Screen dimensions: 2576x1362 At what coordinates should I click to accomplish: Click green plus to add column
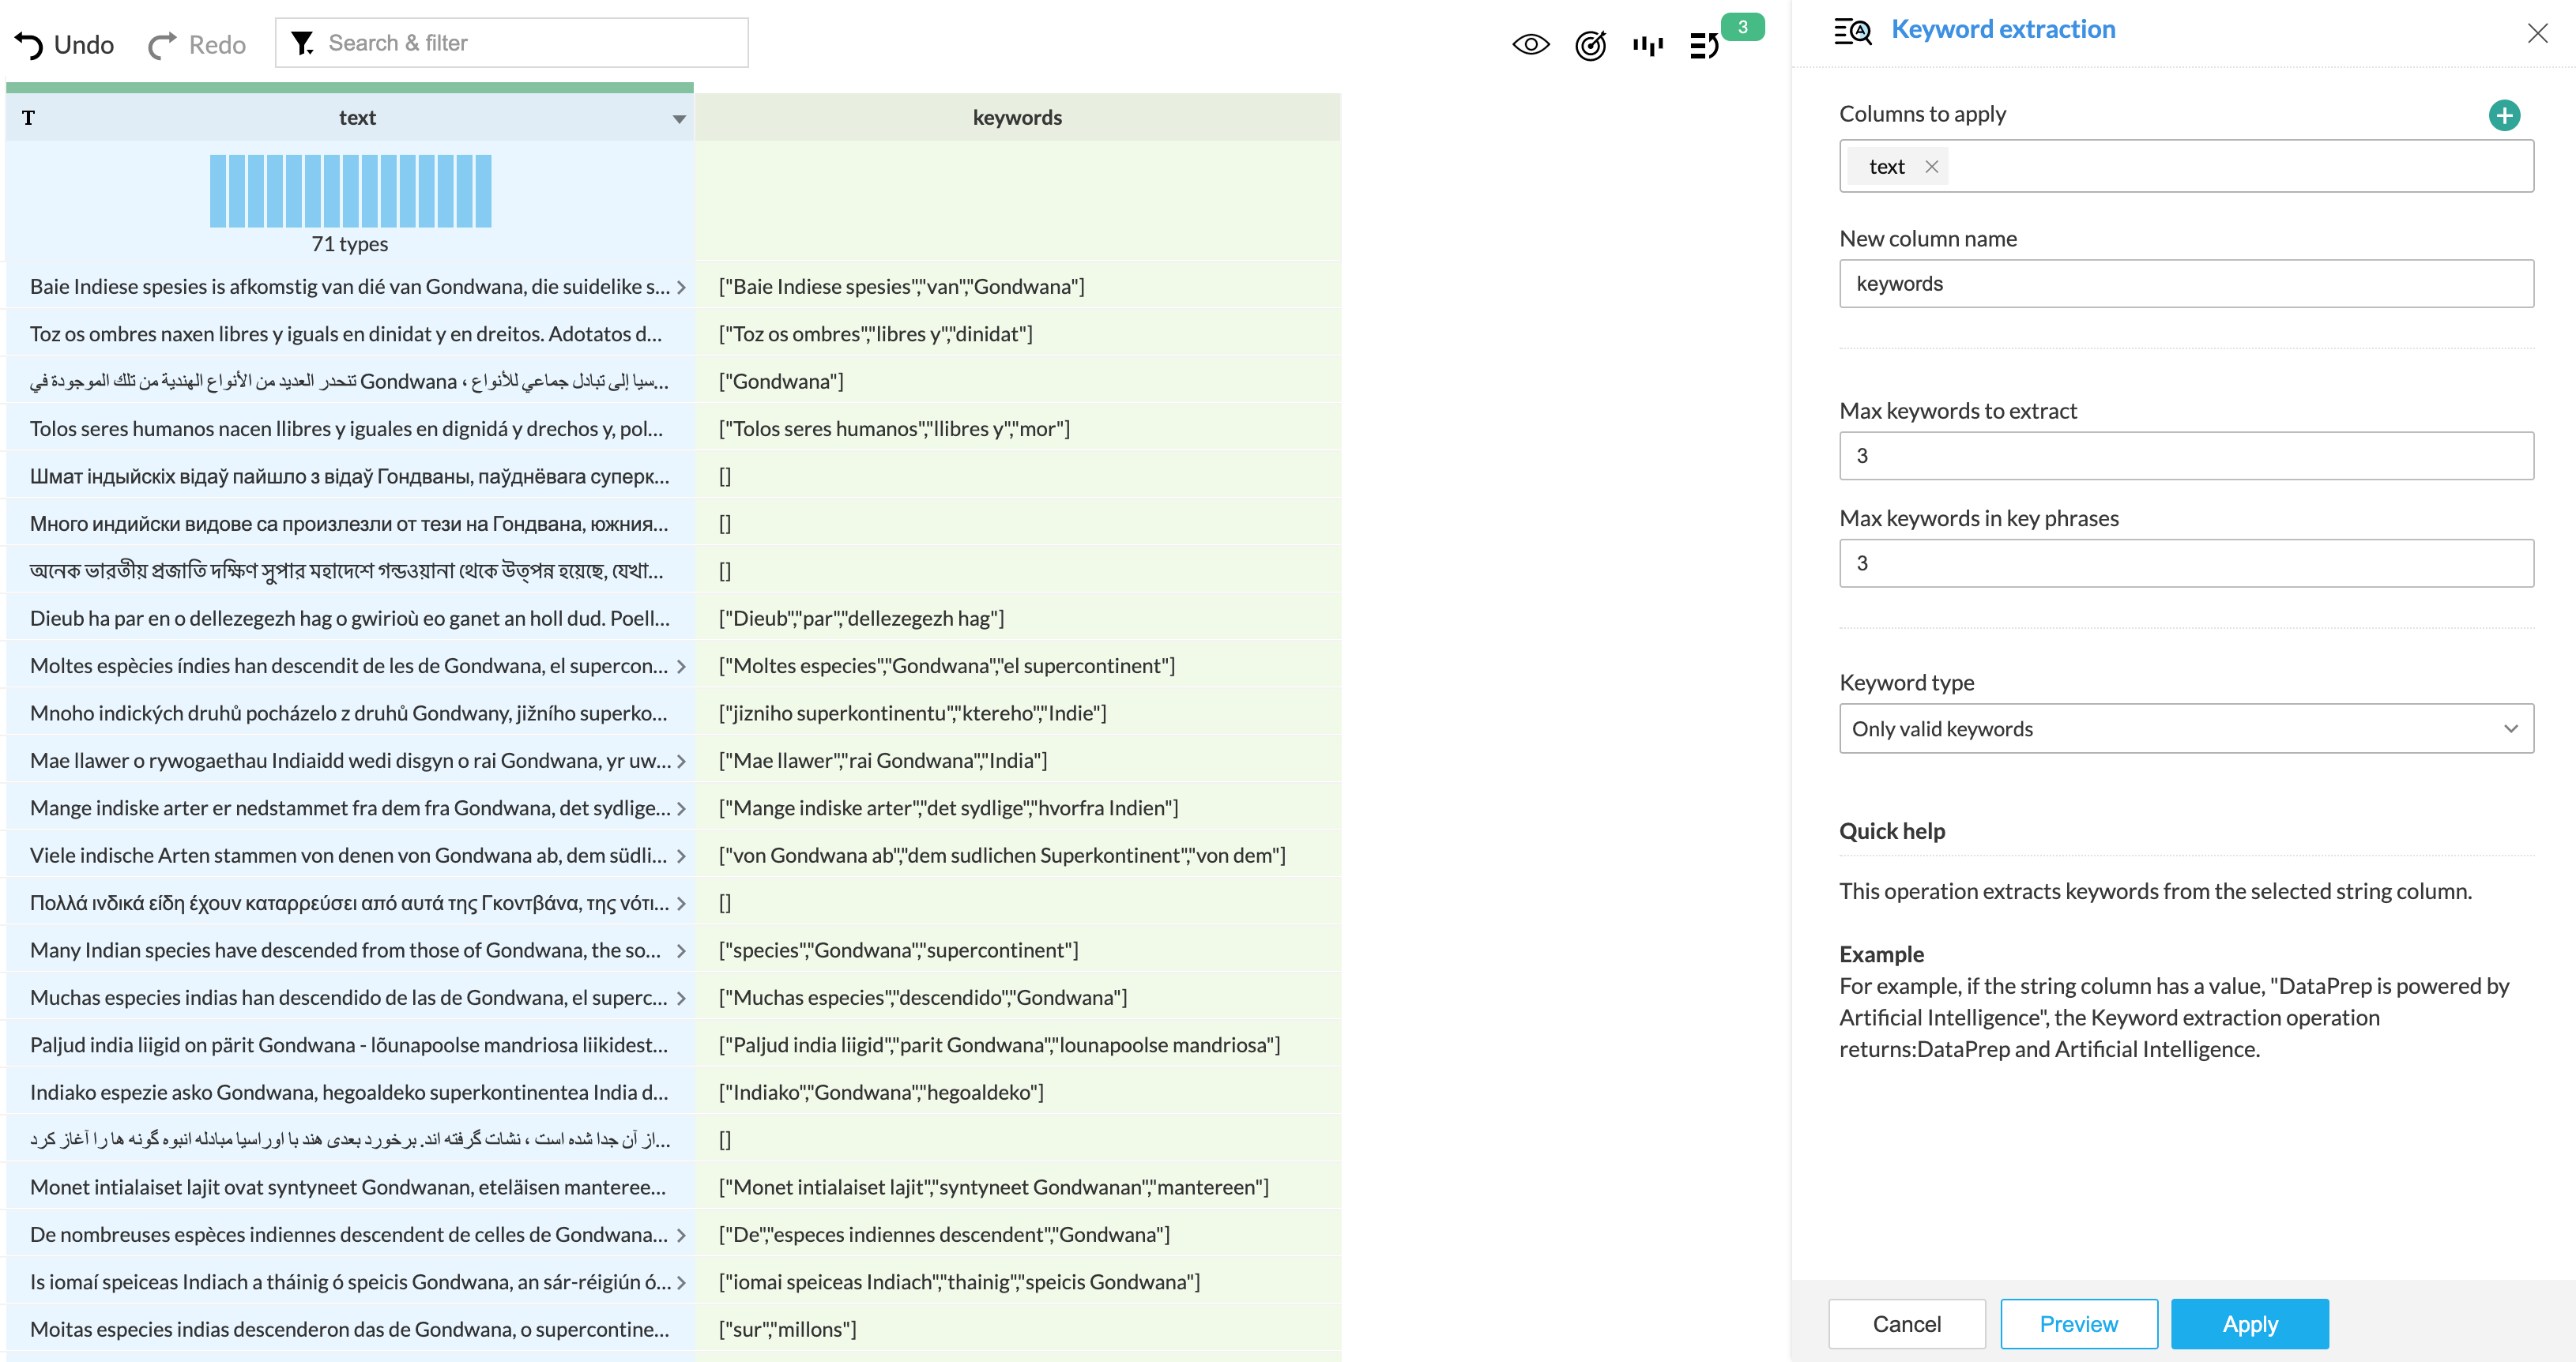point(2503,115)
